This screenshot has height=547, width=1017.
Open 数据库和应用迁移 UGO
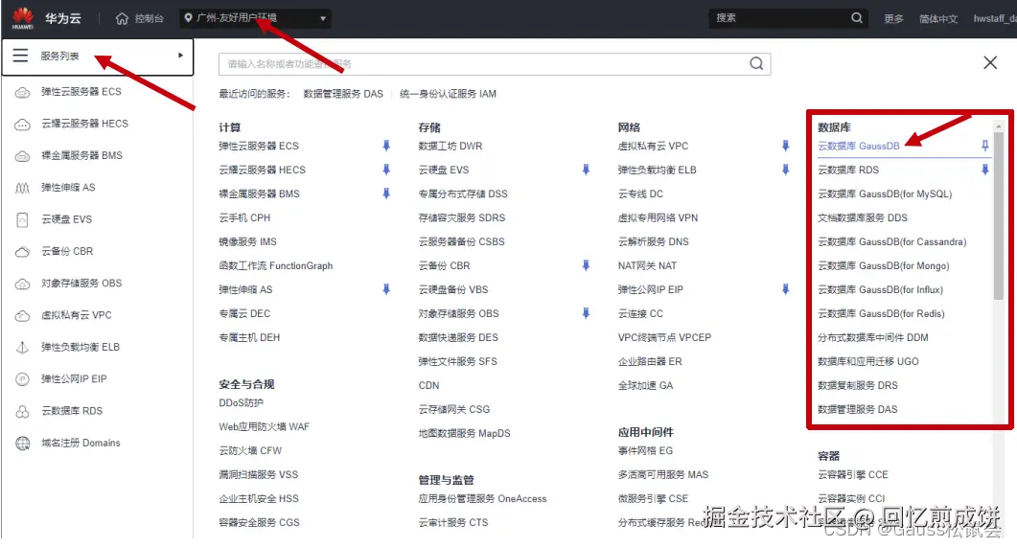point(867,362)
